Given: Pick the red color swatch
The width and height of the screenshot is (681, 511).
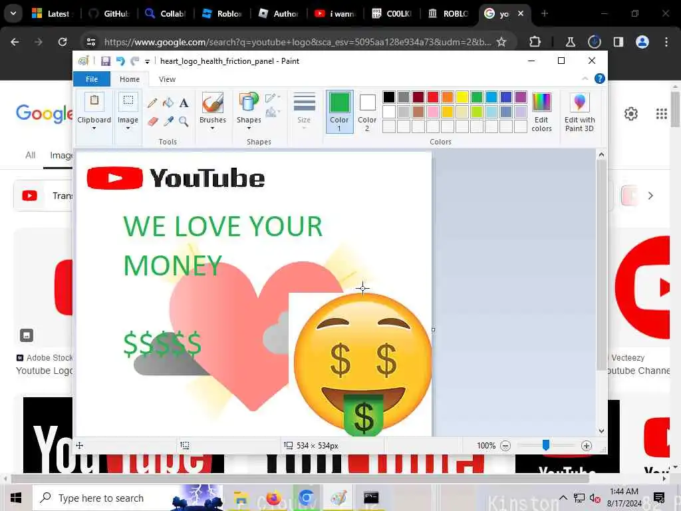Looking at the screenshot, I should click(432, 97).
